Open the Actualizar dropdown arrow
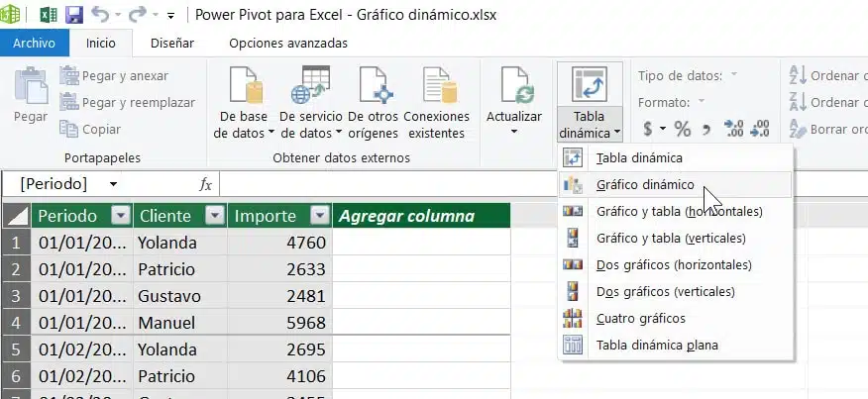The image size is (868, 399). [x=513, y=133]
